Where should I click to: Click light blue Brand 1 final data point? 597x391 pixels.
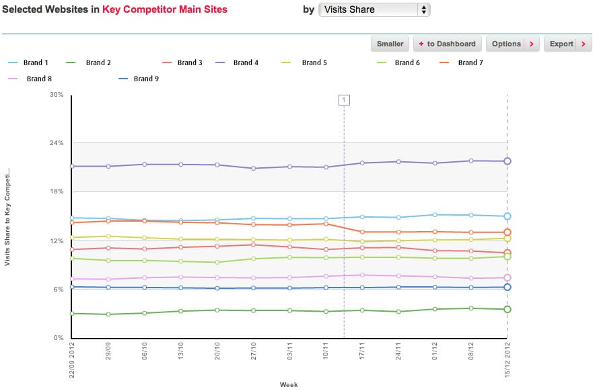pyautogui.click(x=507, y=216)
